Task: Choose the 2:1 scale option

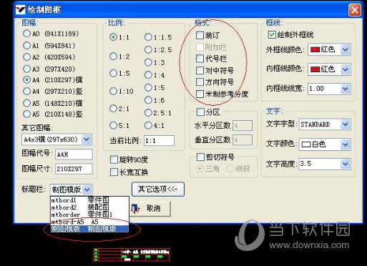Action: click(113, 109)
